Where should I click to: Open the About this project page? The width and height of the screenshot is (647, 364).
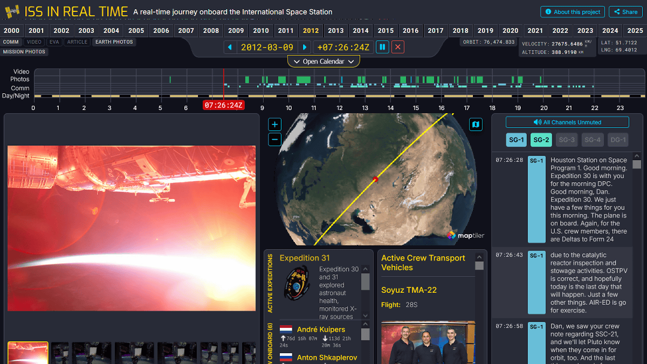coord(572,12)
